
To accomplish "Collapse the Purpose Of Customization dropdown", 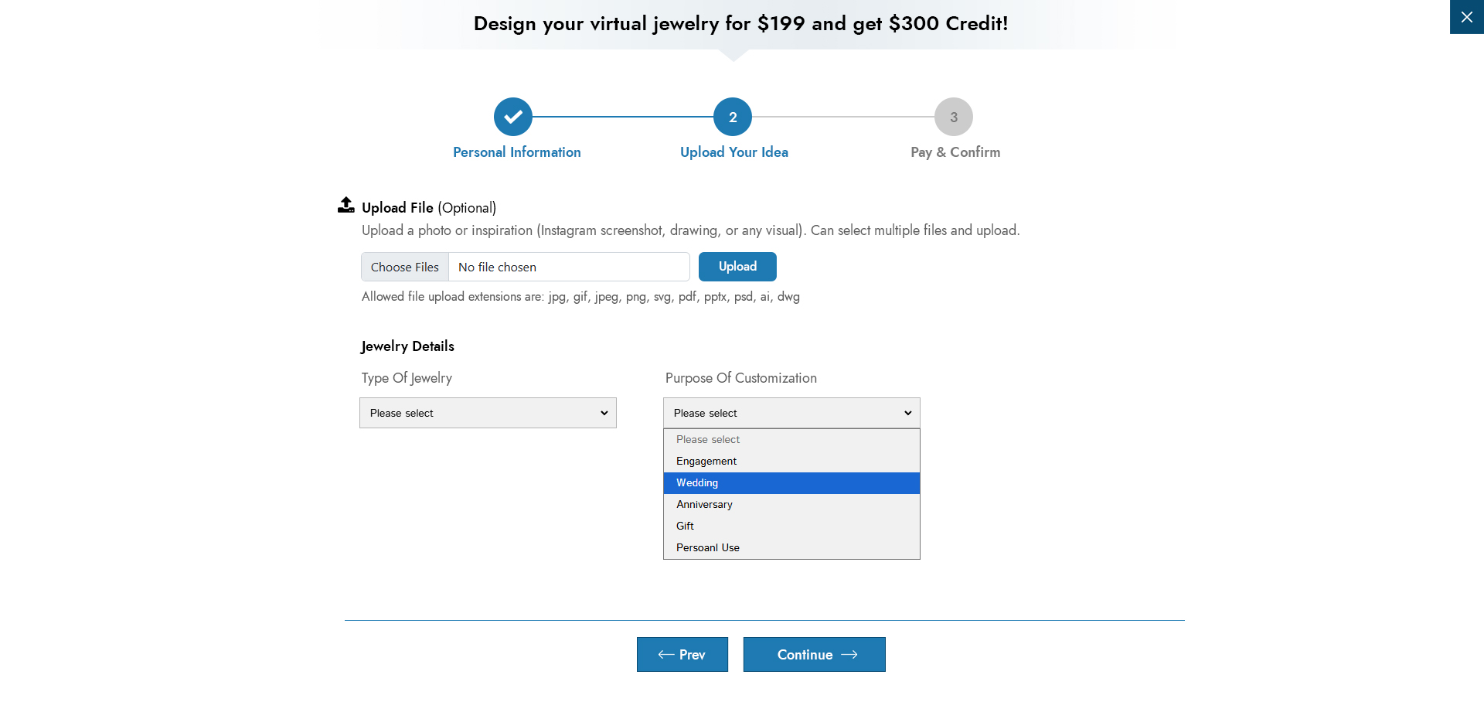I will point(791,413).
